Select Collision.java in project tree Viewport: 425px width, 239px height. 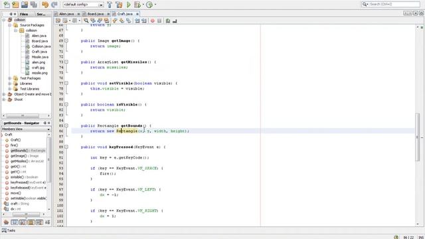[x=41, y=46]
